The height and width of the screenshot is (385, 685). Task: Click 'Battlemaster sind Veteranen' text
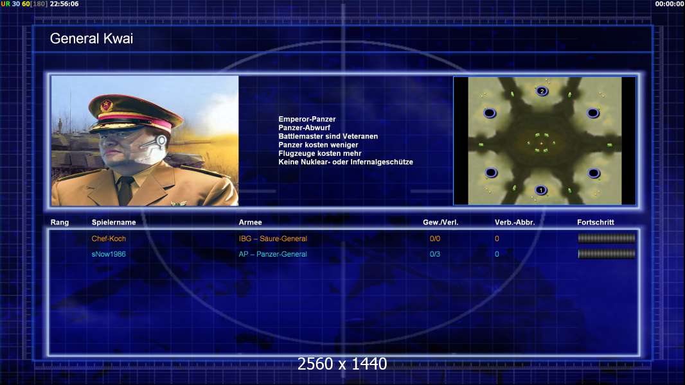pos(328,136)
